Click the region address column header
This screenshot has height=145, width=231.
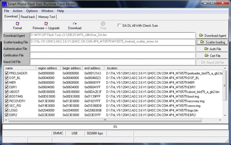[48, 68]
